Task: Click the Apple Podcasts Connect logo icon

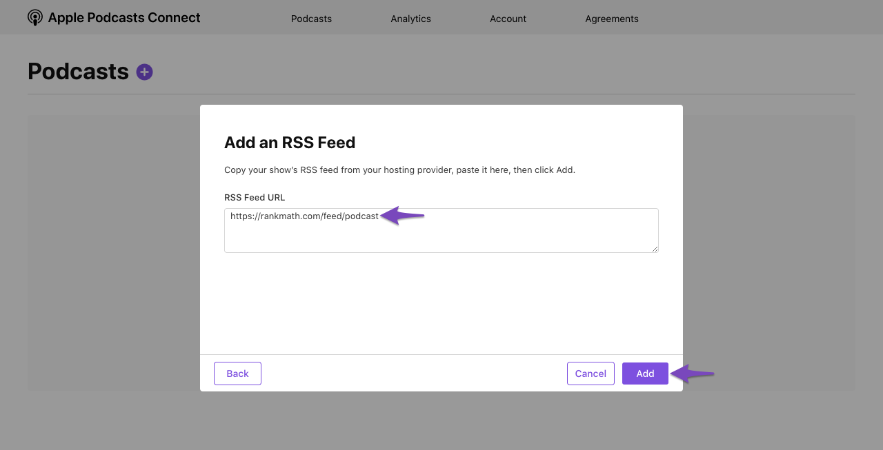Action: 35,18
